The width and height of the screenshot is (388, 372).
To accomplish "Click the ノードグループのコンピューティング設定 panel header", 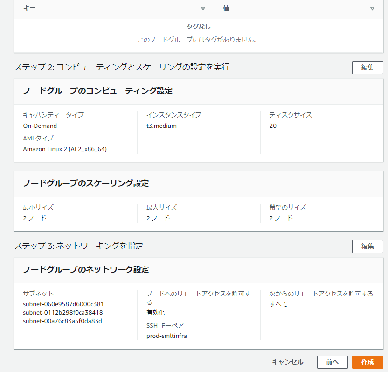I will pyautogui.click(x=98, y=91).
